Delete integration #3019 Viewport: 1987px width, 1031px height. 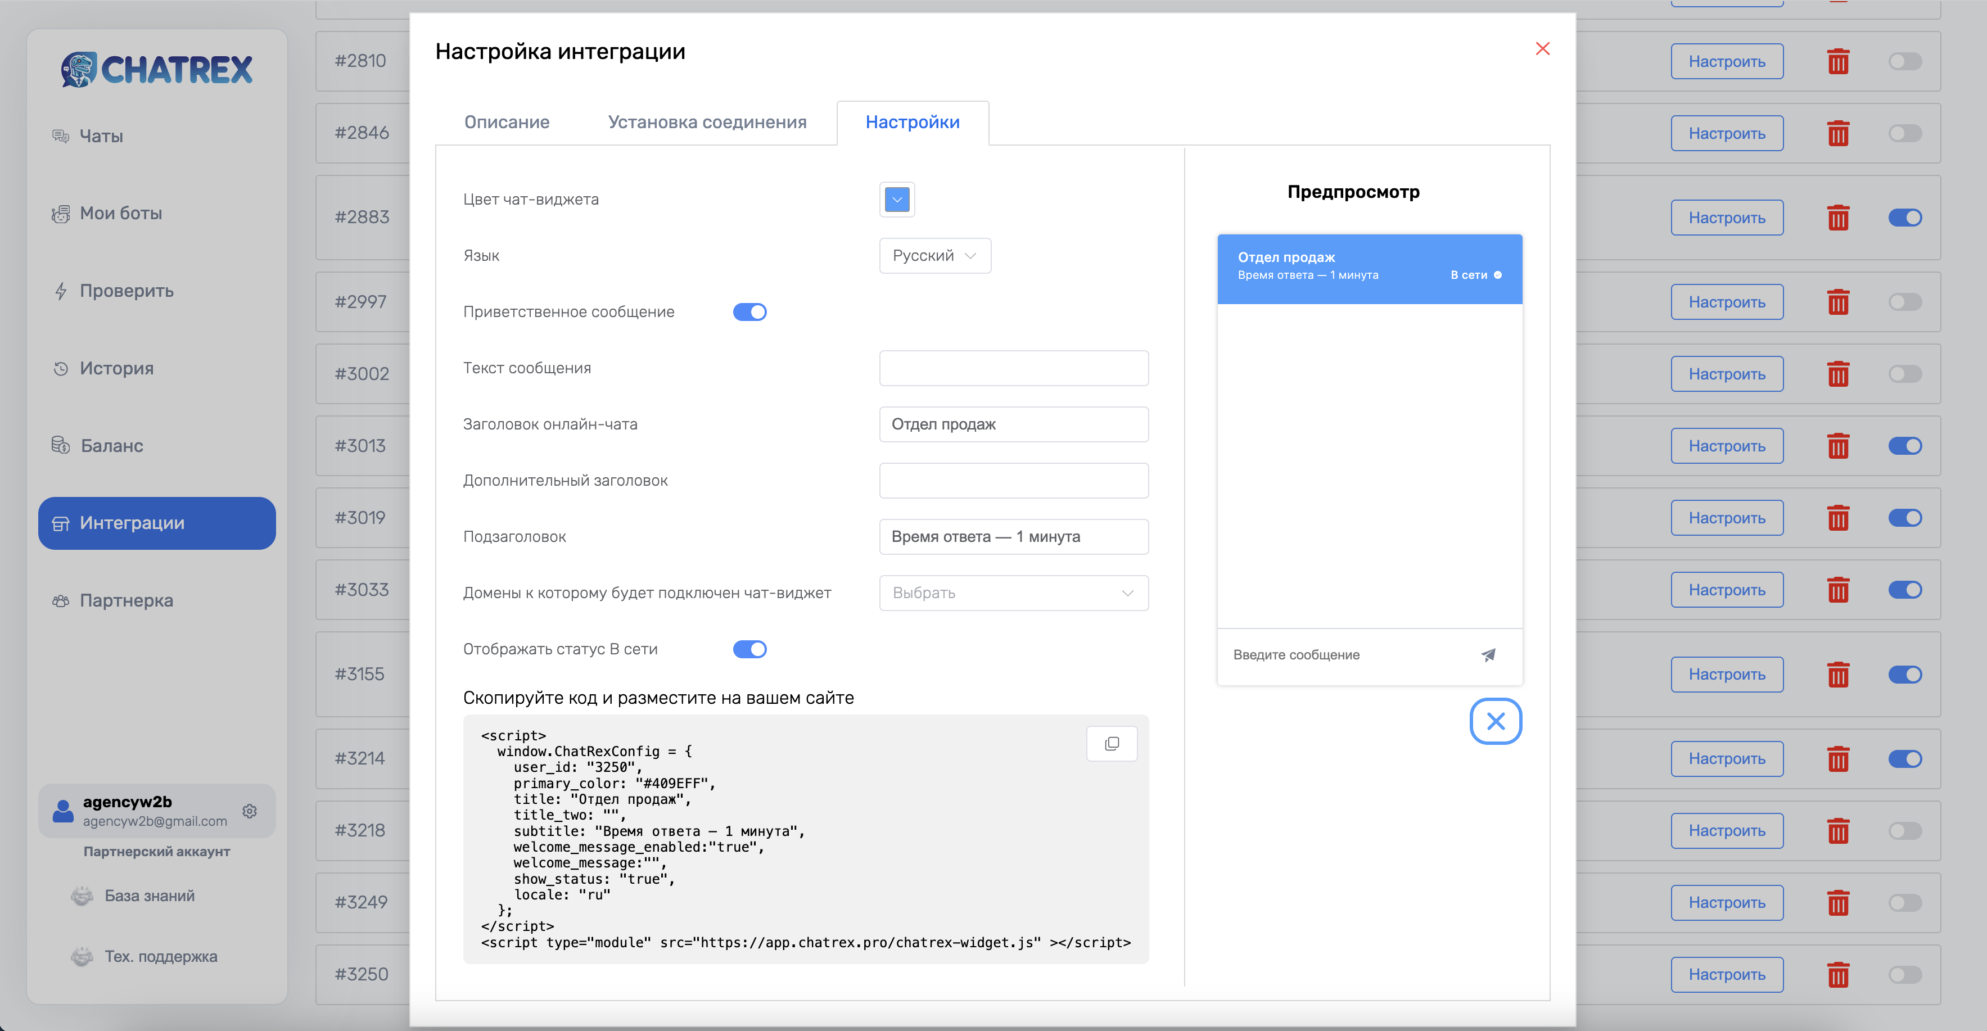(x=1838, y=517)
